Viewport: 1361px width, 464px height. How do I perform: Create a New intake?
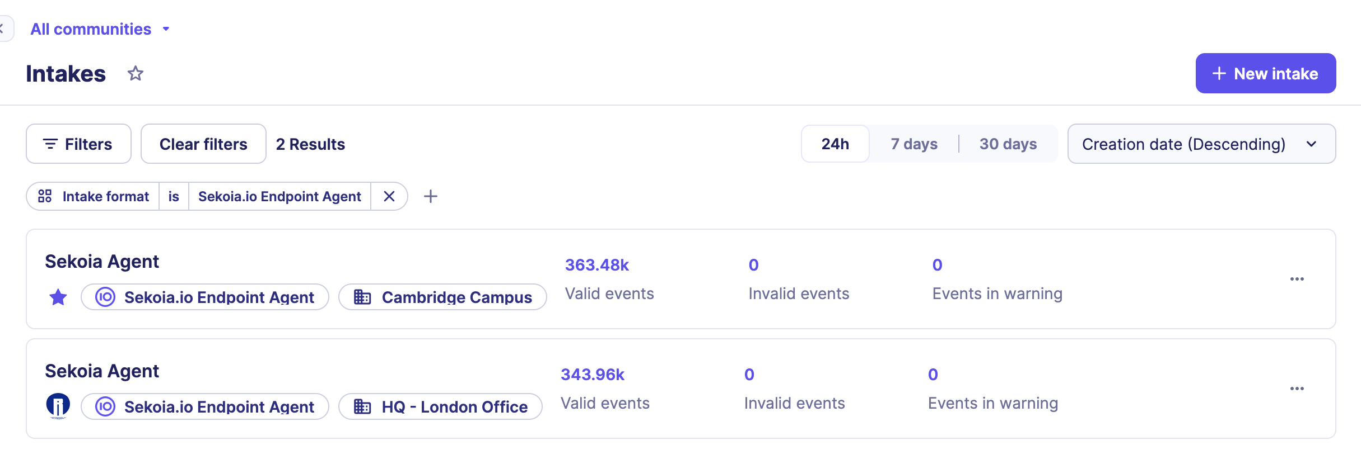click(1265, 73)
